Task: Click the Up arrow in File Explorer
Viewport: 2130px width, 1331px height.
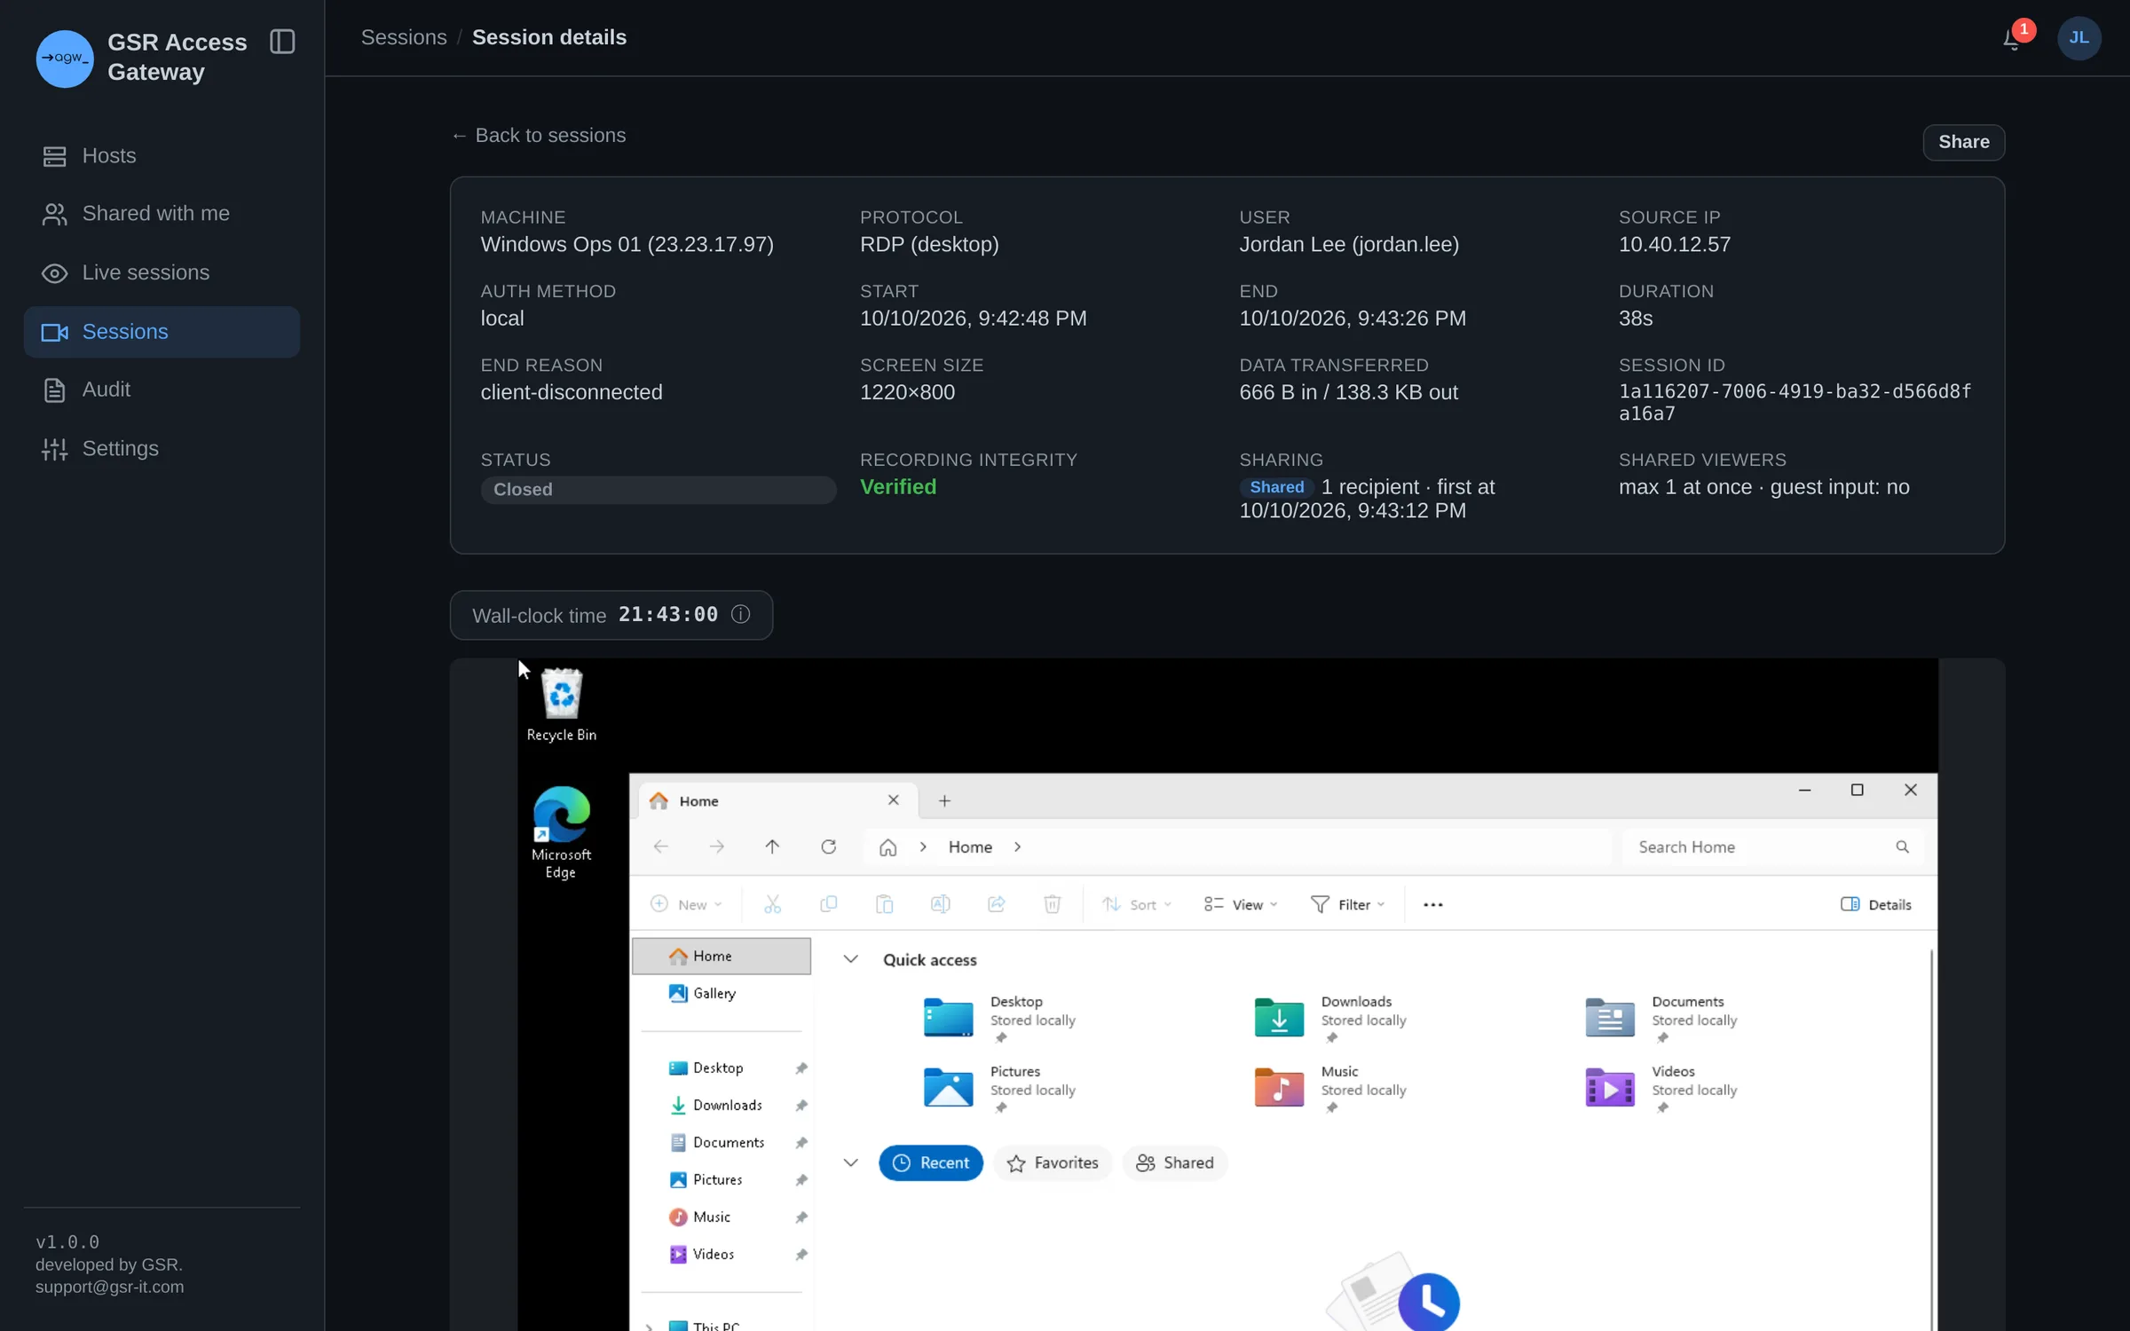Action: [772, 847]
